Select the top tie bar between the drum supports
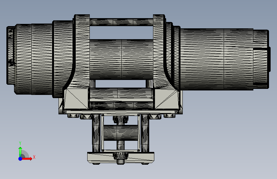The height and width of the screenshot is (179, 277). 121,22
